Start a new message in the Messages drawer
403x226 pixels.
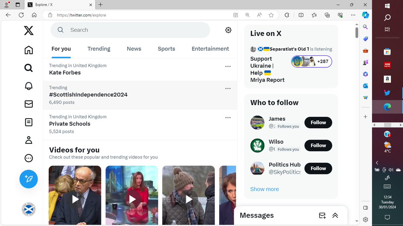pyautogui.click(x=322, y=216)
